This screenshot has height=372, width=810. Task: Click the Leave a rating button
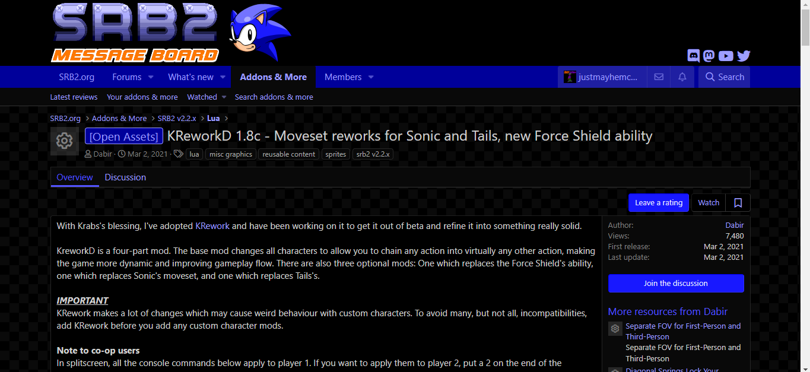(659, 203)
